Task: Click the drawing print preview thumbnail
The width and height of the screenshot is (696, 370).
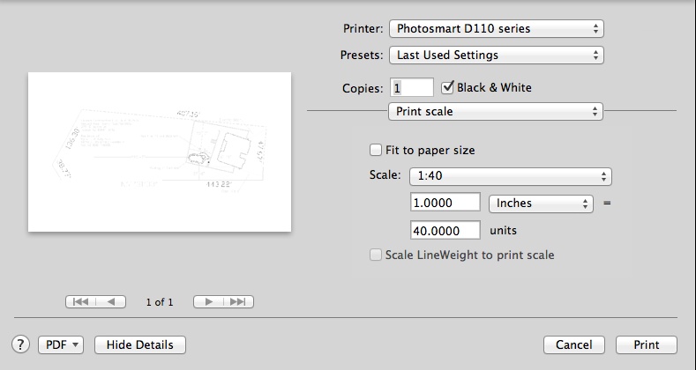Action: [x=160, y=152]
